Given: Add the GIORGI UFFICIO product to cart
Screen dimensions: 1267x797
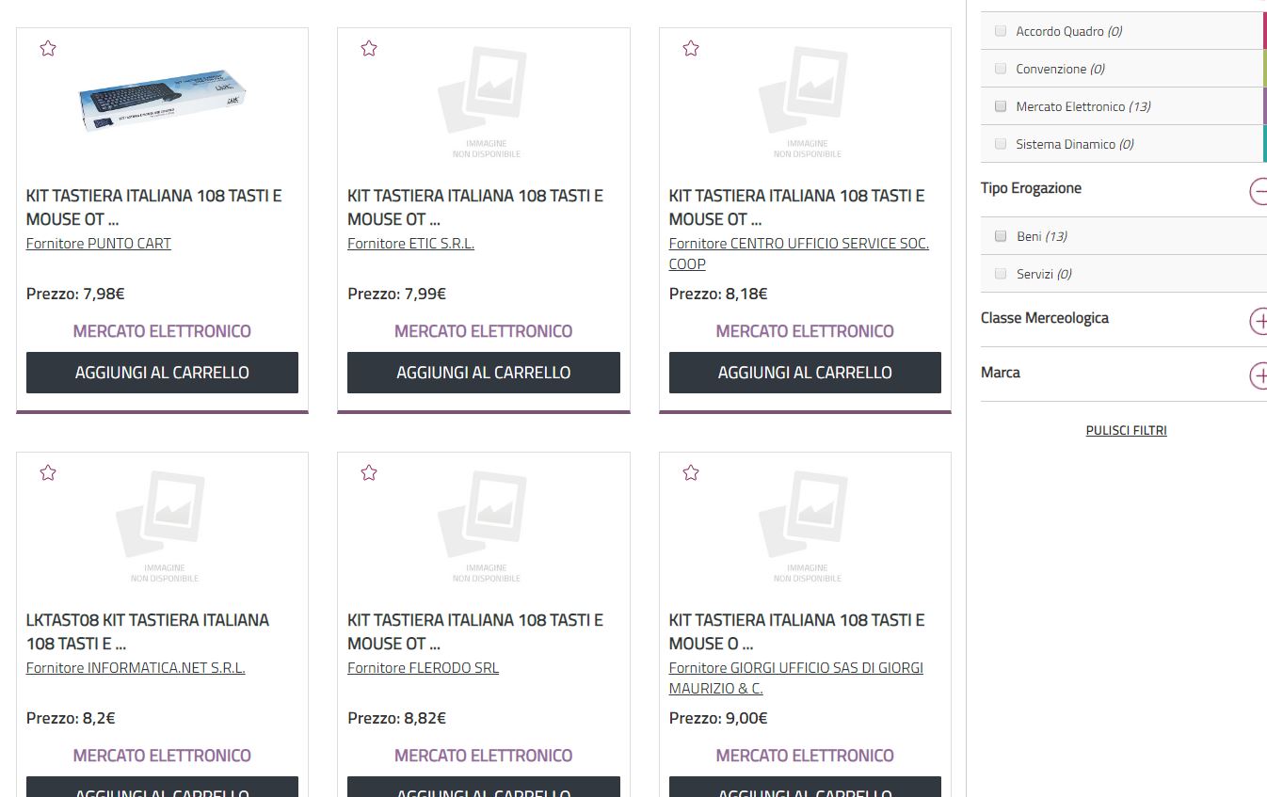Looking at the screenshot, I should tap(805, 787).
